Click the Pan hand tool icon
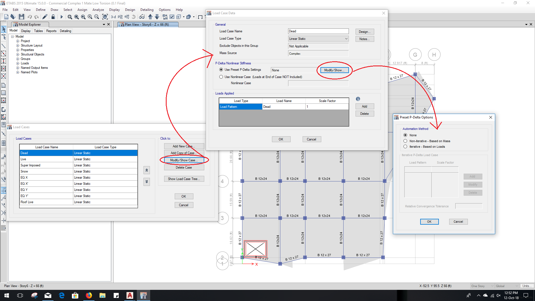This screenshot has width=535, height=301. point(105,17)
